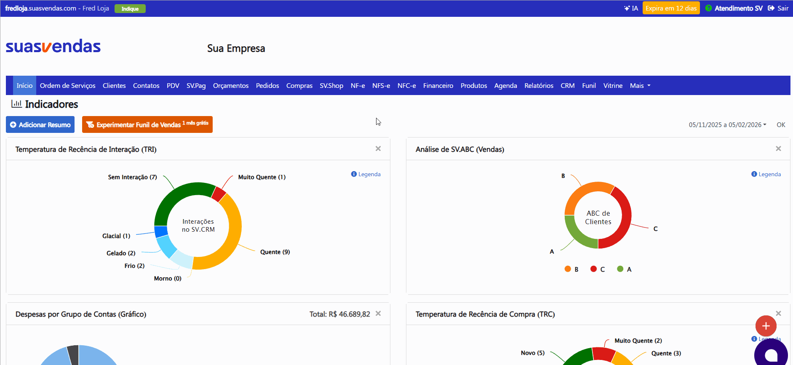The width and height of the screenshot is (793, 365).
Task: Click the Morno (0) label
Action: [x=168, y=278]
